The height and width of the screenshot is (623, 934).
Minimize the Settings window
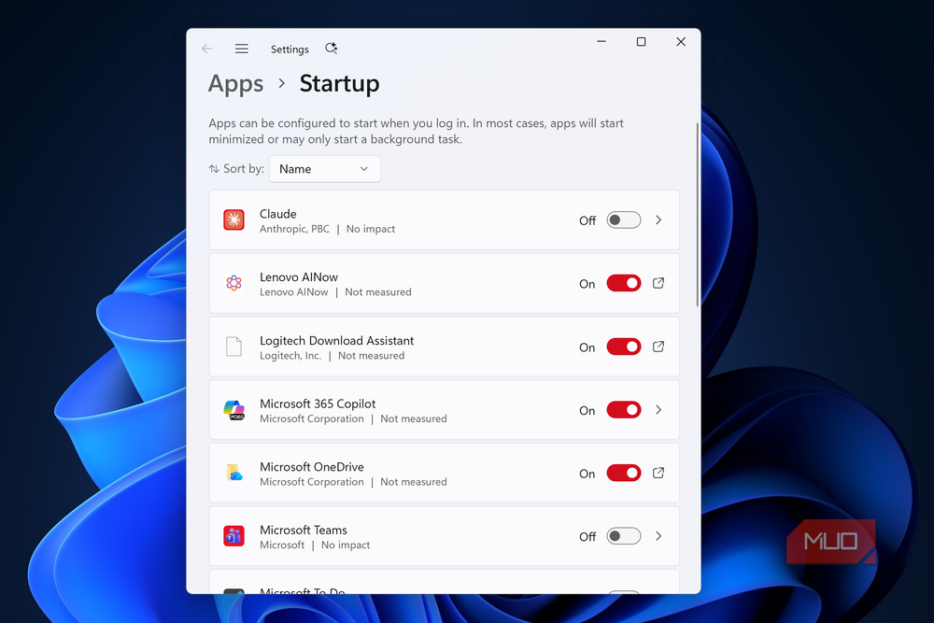coord(601,42)
